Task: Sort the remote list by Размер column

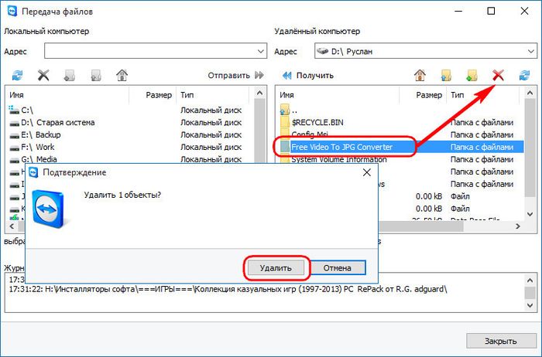Action: tap(428, 95)
